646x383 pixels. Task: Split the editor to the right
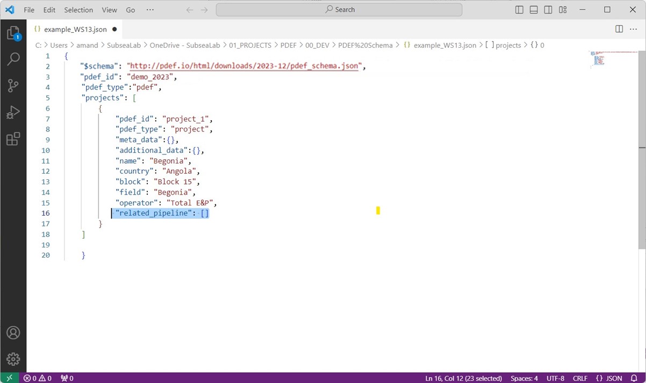[x=619, y=29]
